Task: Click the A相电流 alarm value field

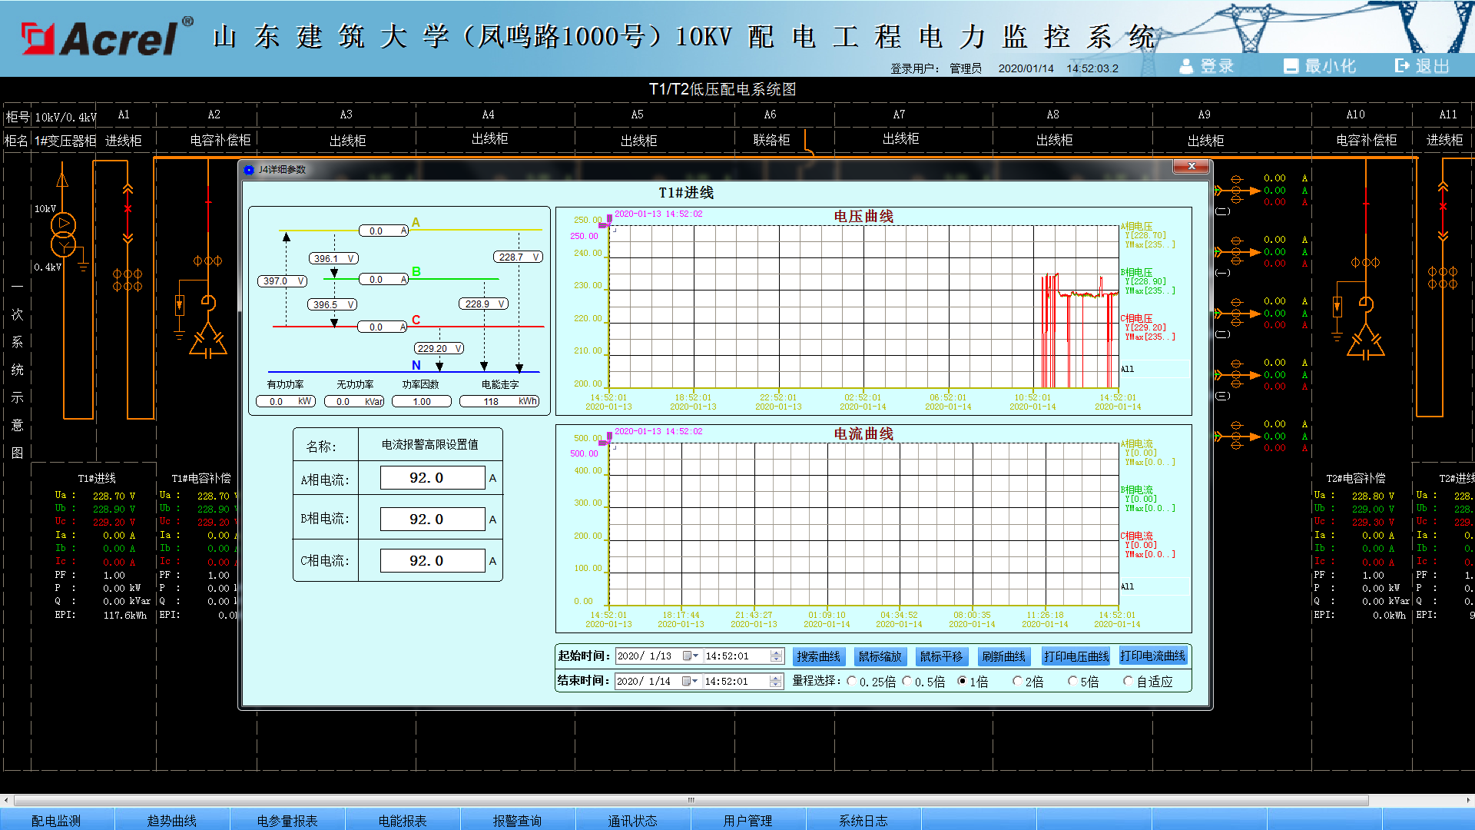Action: pyautogui.click(x=433, y=478)
